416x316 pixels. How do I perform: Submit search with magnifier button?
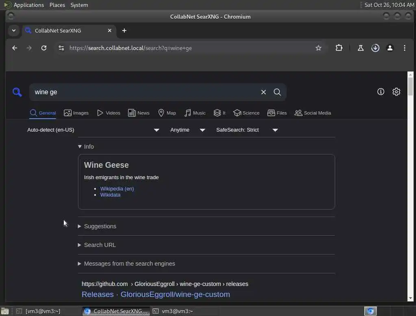[277, 92]
